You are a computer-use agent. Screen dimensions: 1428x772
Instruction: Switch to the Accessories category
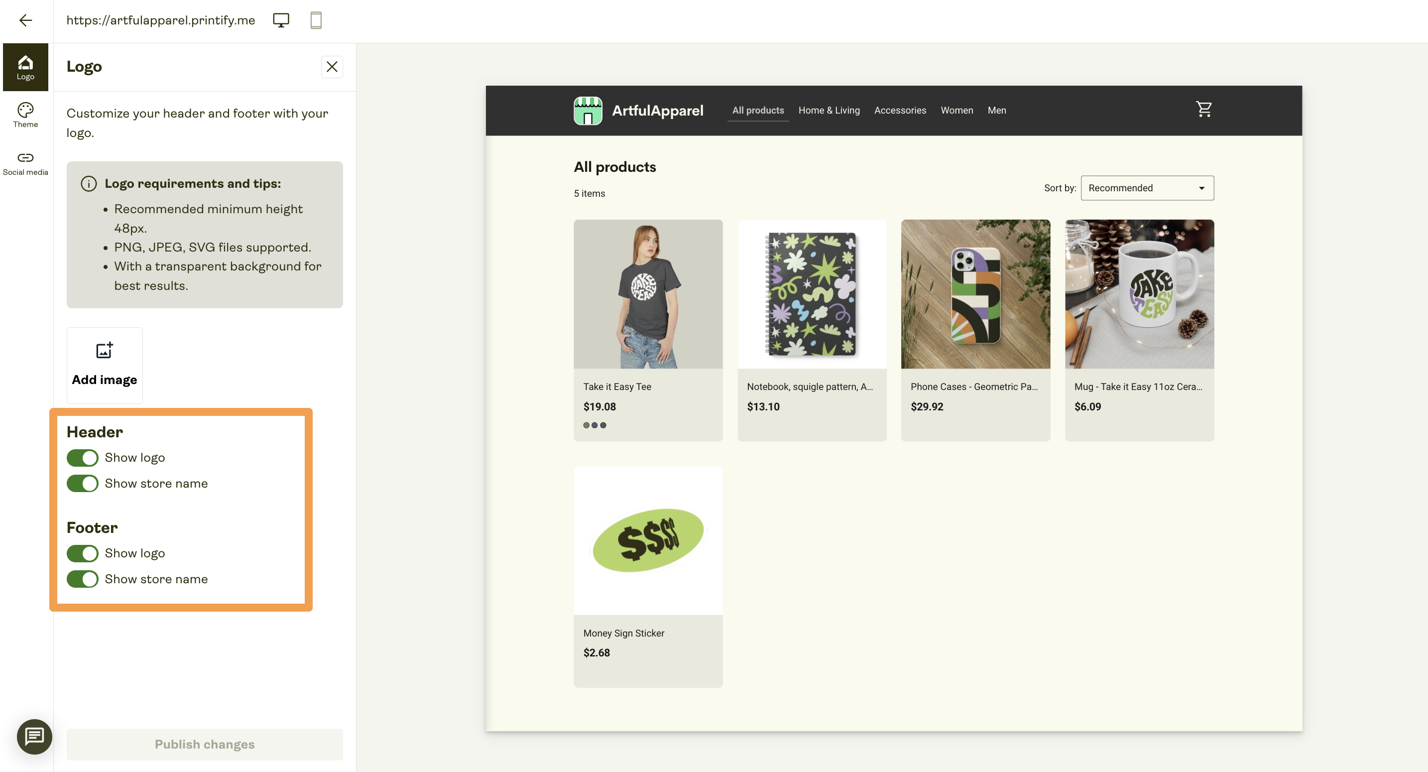[x=900, y=110]
